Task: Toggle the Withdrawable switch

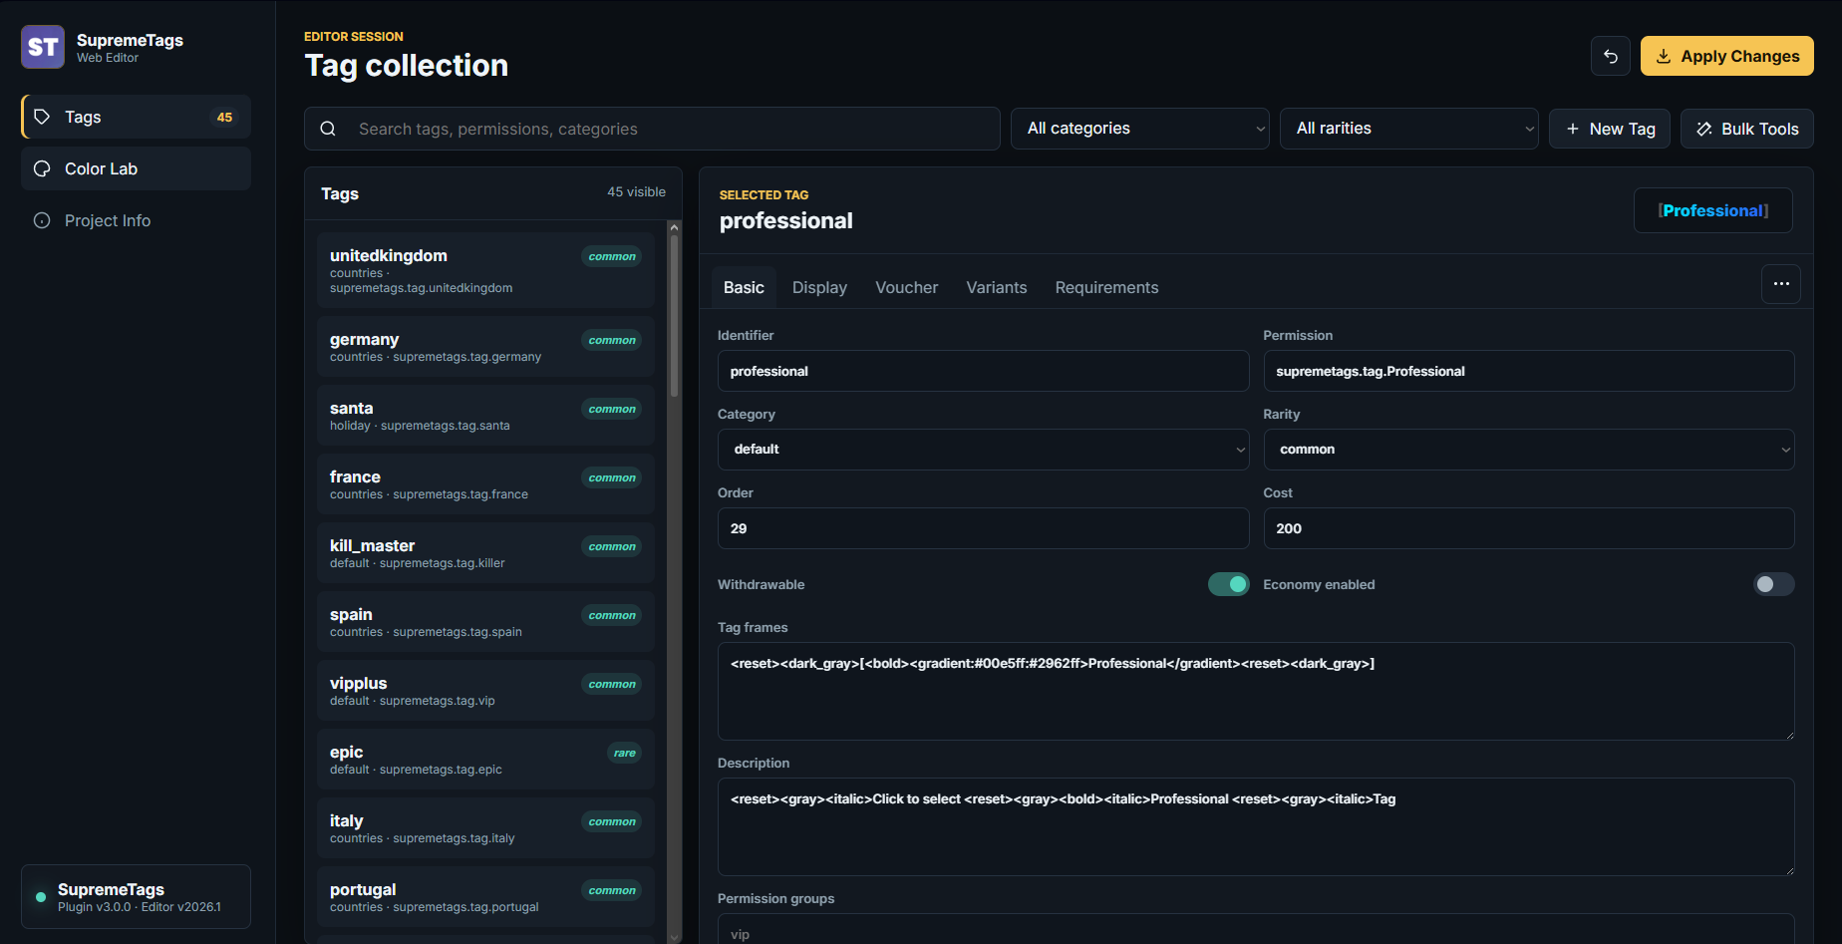Action: 1229,584
